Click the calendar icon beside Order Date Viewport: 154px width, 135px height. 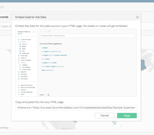click(x=19, y=56)
